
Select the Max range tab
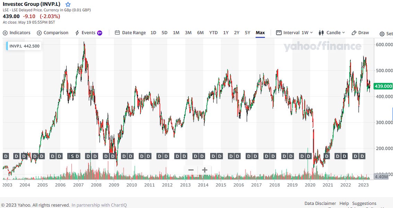[260, 32]
